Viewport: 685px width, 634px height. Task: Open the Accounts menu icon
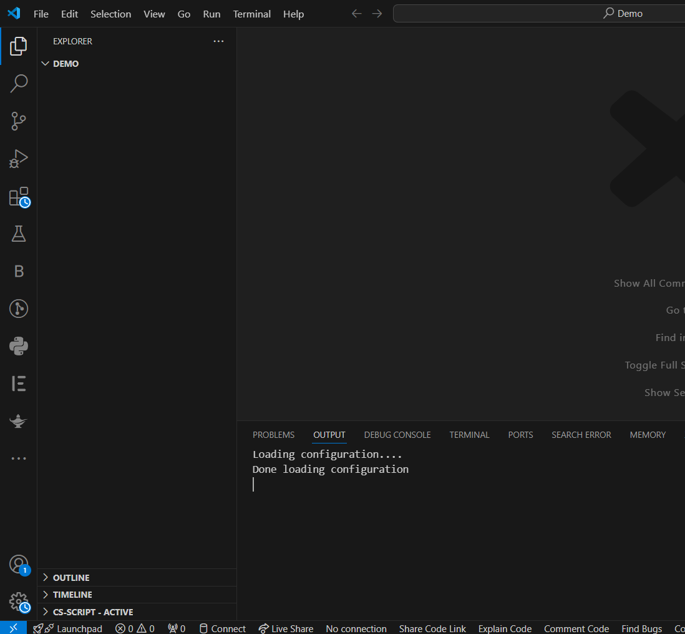coord(18,565)
